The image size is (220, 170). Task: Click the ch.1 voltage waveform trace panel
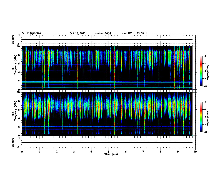coord(109,39)
